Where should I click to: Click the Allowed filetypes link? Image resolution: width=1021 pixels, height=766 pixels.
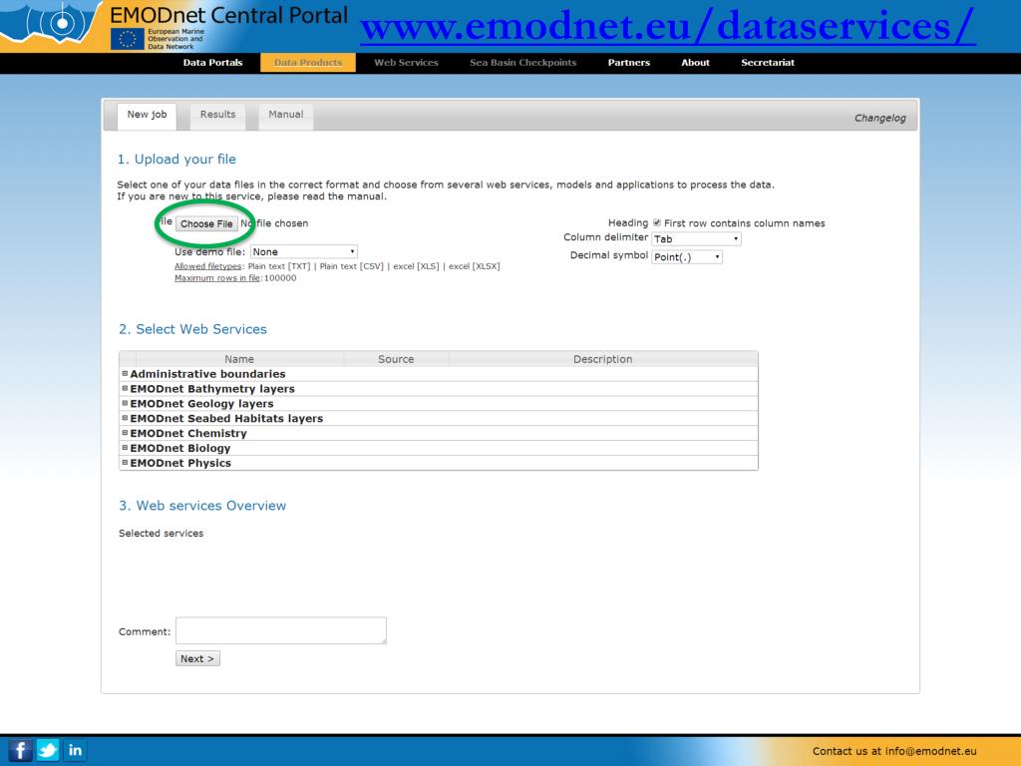[x=207, y=266]
